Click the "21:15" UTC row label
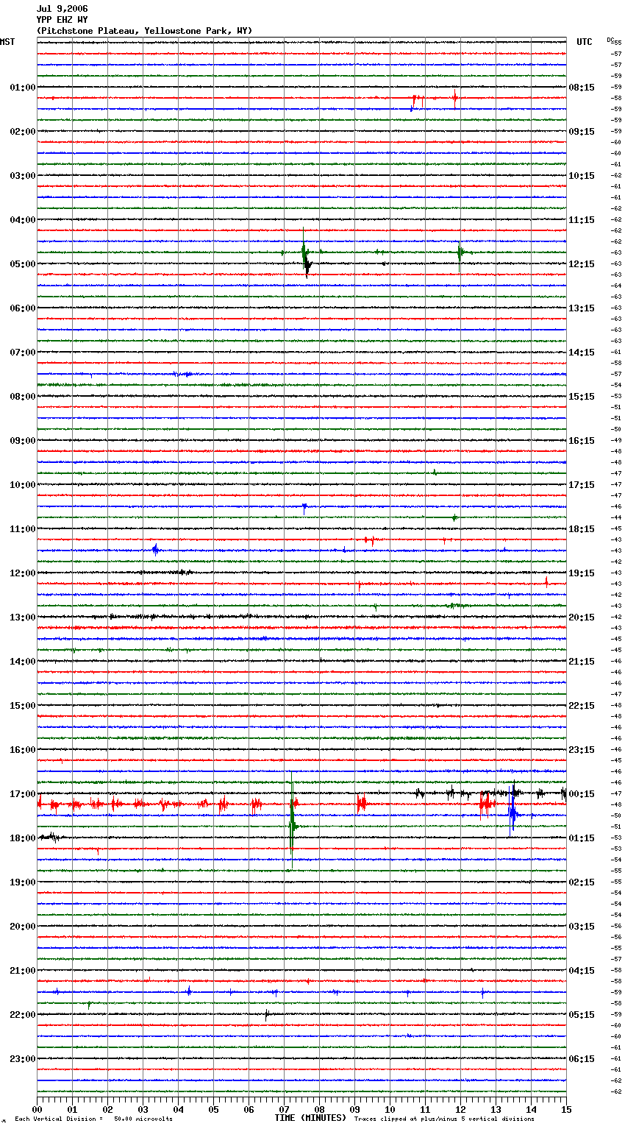The image size is (625, 1129). pos(582,662)
